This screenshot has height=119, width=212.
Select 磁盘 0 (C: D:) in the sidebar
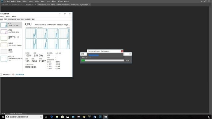pos(11,38)
